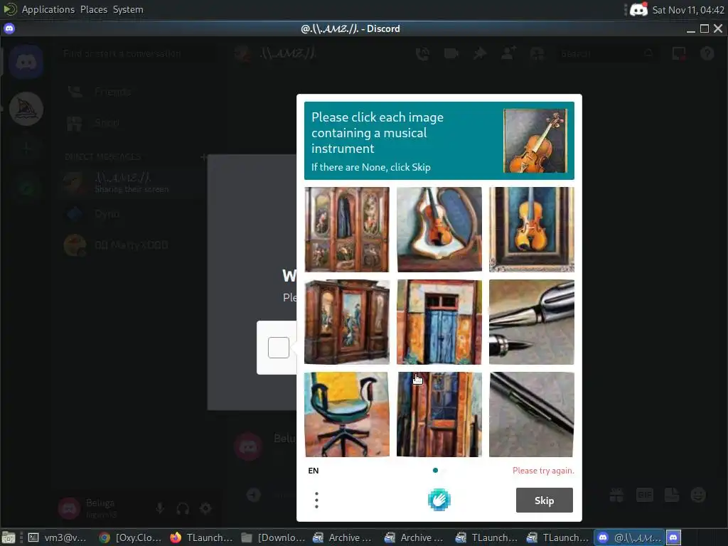This screenshot has width=728, height=546.
Task: Toggle microphone mute in user panel
Action: click(x=160, y=508)
